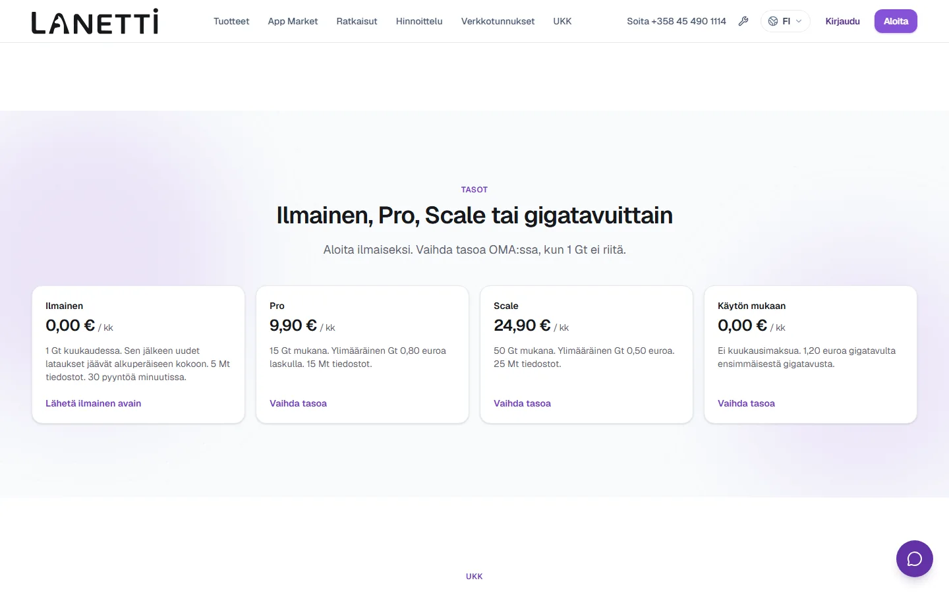Viewport: 949px width, 593px height.
Task: Click the text starting with Ei kuukausimaksua
Action: point(807,357)
